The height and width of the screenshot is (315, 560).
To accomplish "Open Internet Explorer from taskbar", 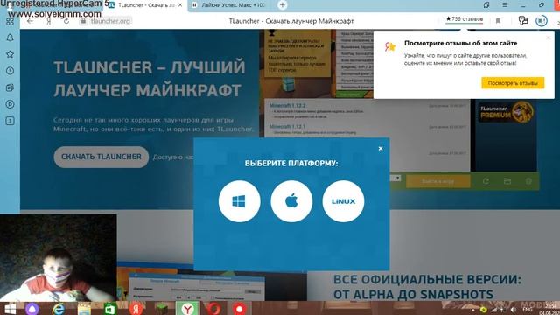I will pos(59,309).
